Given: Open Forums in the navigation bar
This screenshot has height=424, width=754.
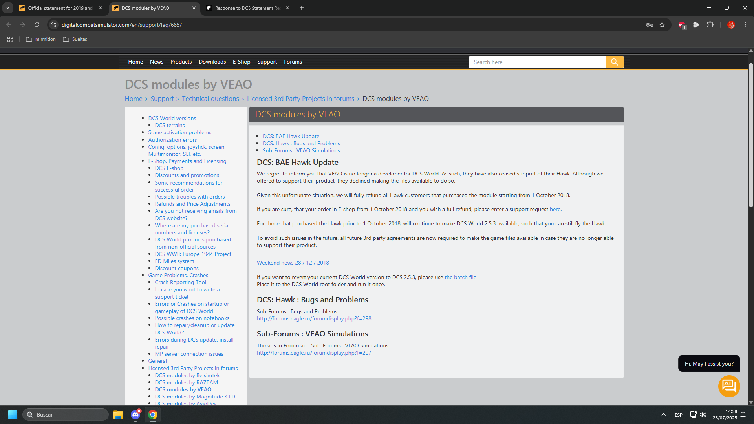Looking at the screenshot, I should click(293, 62).
